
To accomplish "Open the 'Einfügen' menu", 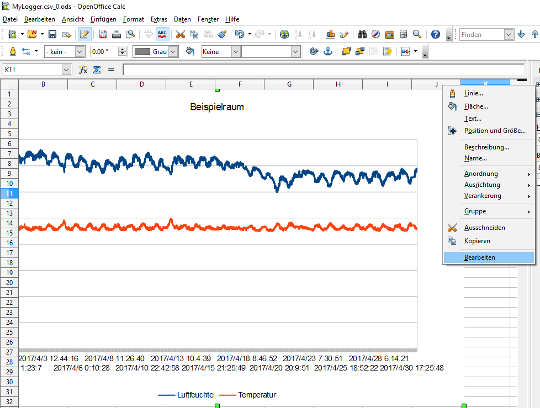I will point(103,19).
